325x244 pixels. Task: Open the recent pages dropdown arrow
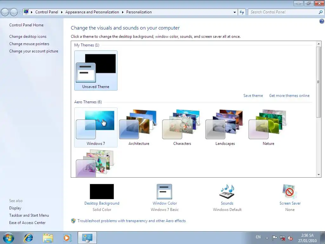coord(20,12)
